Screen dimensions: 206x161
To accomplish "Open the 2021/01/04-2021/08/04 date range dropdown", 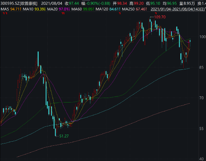I will point(178,9).
